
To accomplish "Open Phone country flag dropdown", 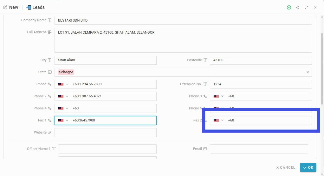I will point(63,84).
